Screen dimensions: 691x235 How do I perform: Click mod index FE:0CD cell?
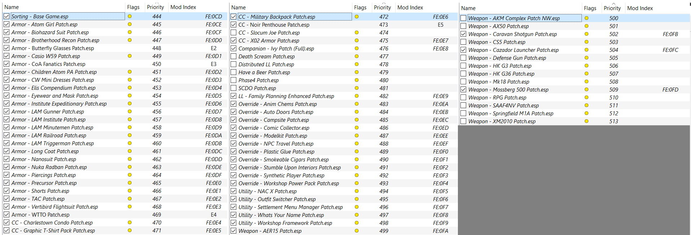(x=214, y=16)
